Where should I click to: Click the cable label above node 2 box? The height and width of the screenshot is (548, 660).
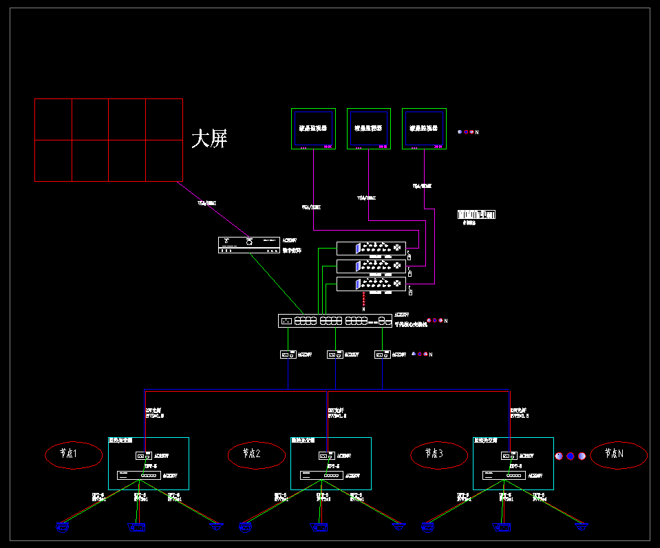[x=337, y=413]
